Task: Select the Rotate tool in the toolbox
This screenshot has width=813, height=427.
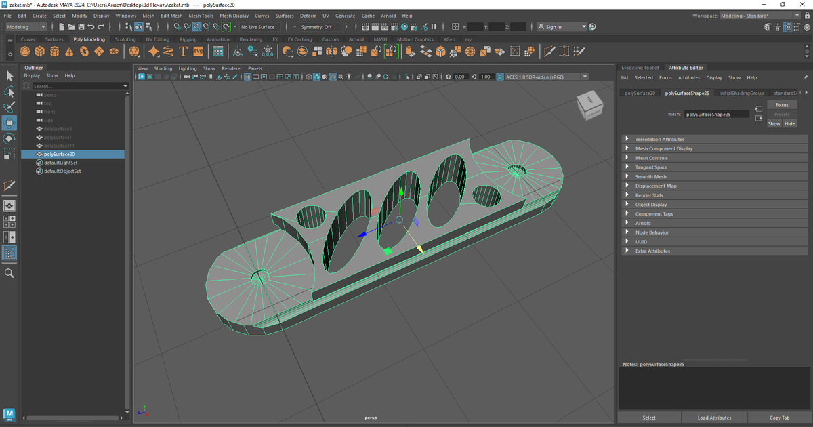Action: [x=9, y=138]
